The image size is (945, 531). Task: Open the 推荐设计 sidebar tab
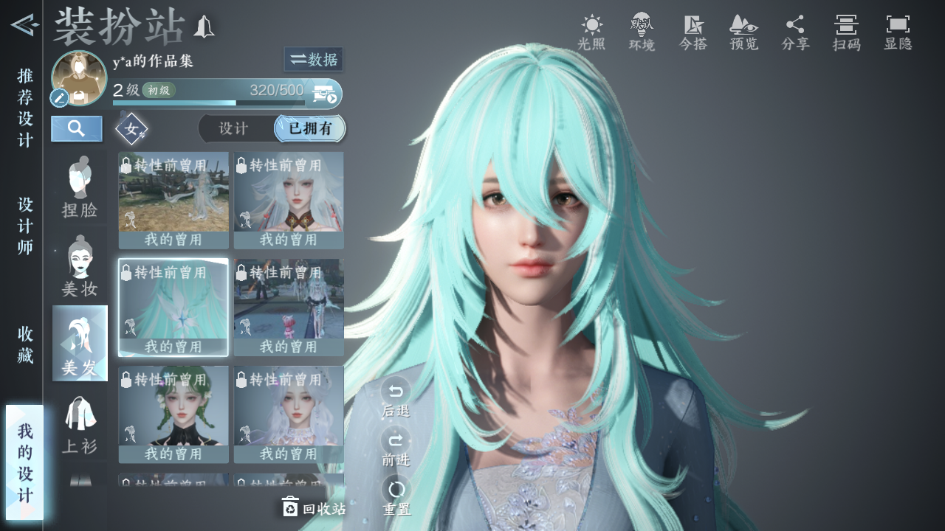coord(25,108)
